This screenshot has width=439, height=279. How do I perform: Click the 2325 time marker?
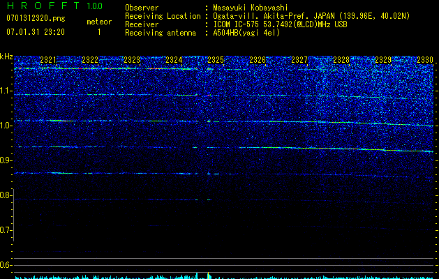[216, 60]
